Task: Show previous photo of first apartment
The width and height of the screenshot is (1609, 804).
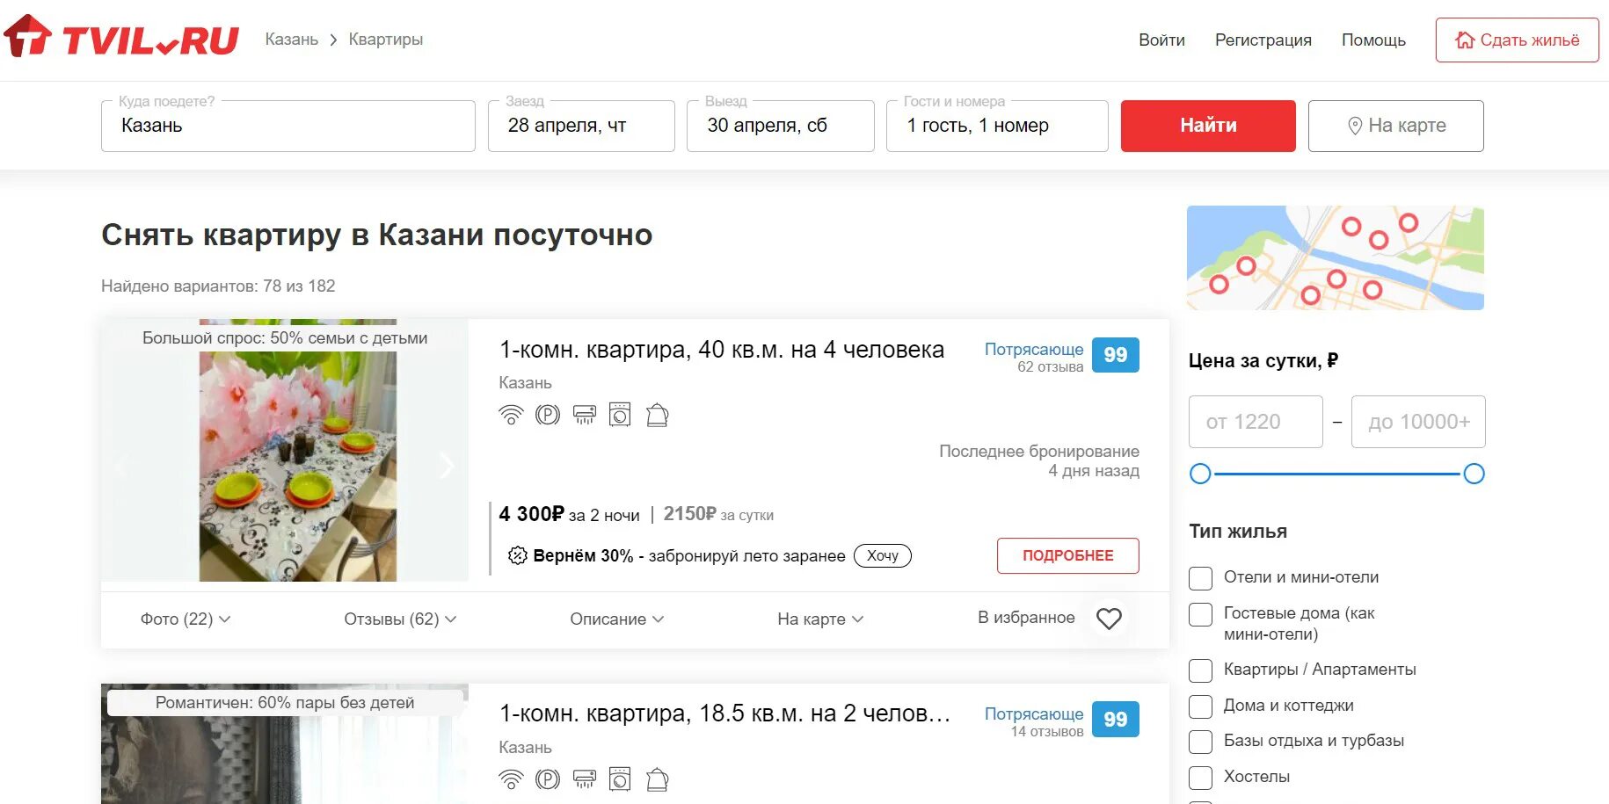Action: (122, 466)
